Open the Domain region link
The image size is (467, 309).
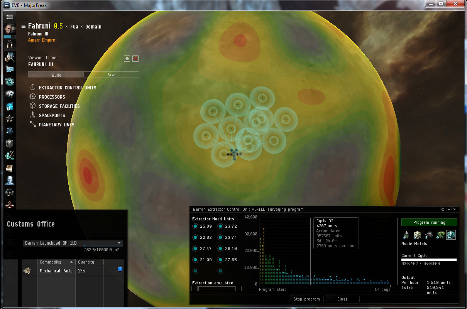pos(93,27)
